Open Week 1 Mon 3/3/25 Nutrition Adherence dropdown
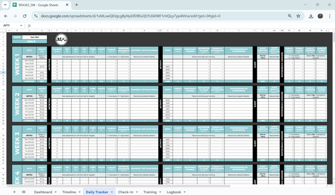This screenshot has width=335, height=195. click(128, 61)
